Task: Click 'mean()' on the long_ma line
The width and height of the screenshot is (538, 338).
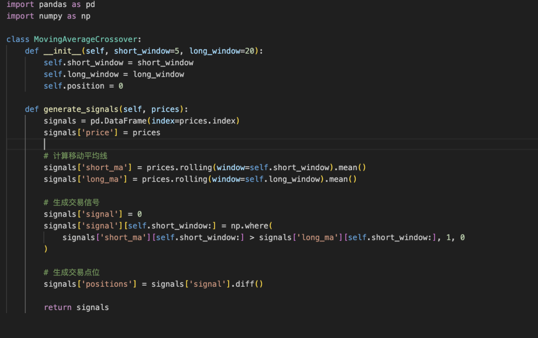Action: (x=343, y=179)
